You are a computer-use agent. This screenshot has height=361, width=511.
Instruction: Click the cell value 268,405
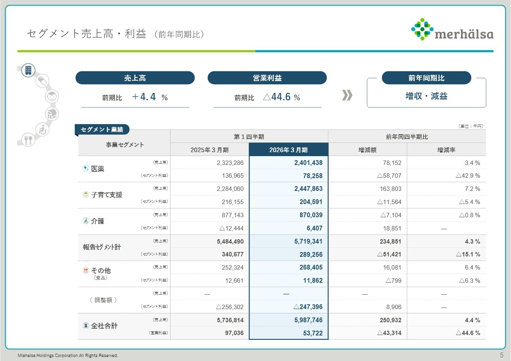pyautogui.click(x=311, y=268)
